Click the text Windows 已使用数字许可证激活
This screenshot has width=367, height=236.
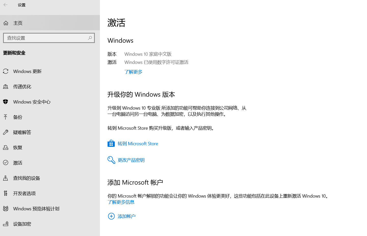tap(156, 62)
